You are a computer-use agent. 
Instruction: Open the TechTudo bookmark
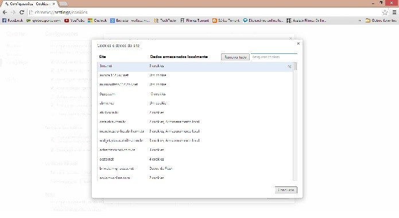[165, 20]
